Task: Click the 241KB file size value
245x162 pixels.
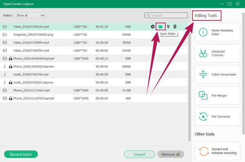Action: (127, 51)
